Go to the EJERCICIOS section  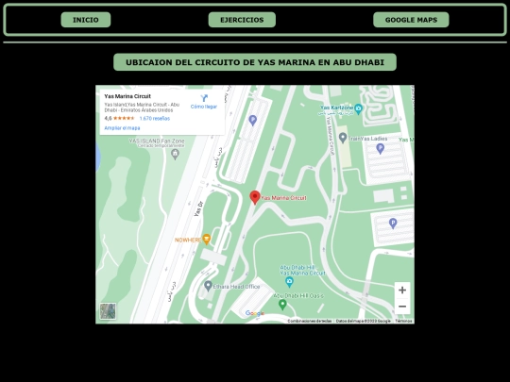click(242, 20)
